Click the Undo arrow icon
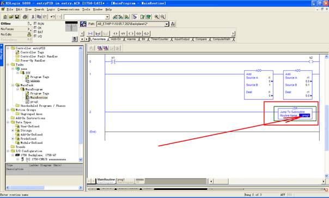329x198 pixels. click(x=52, y=17)
